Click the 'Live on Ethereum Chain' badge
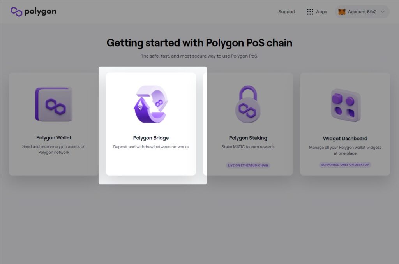Viewport: 399px width, 264px height. (248, 165)
